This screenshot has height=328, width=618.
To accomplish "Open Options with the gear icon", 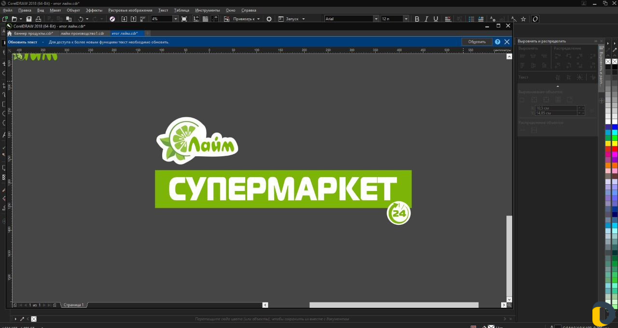I will [x=269, y=19].
